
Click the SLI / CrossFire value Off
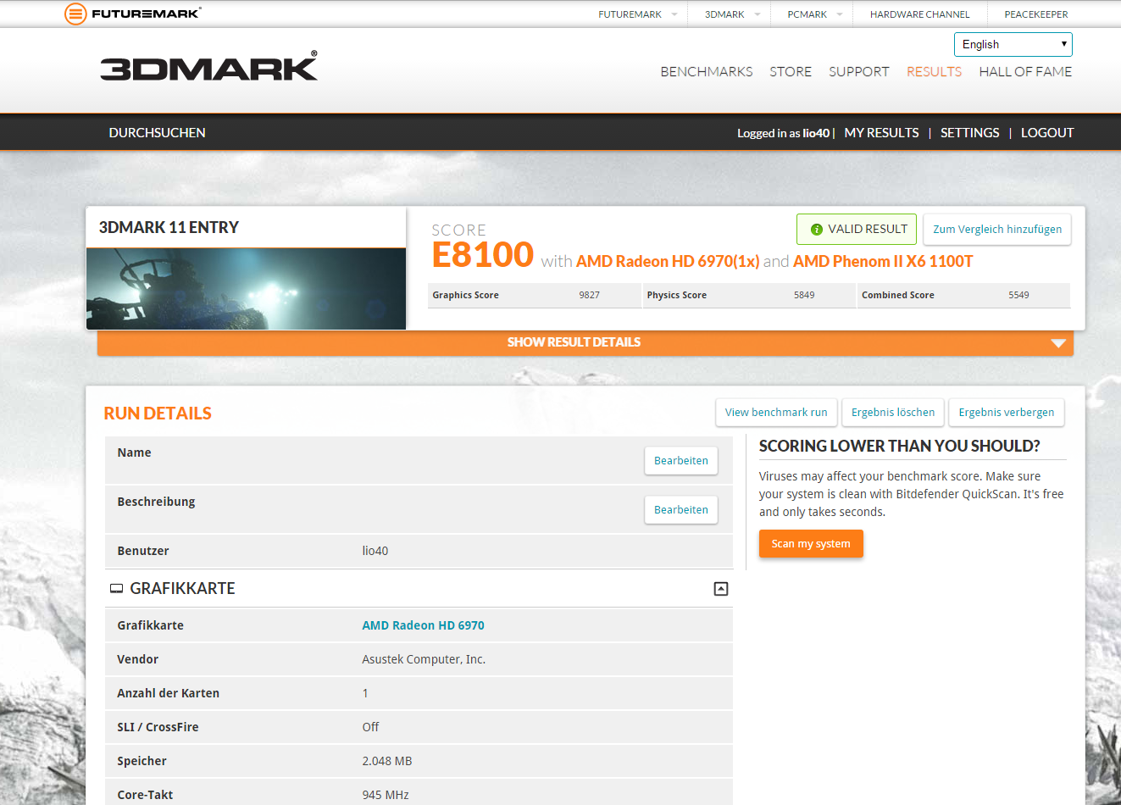tap(370, 727)
